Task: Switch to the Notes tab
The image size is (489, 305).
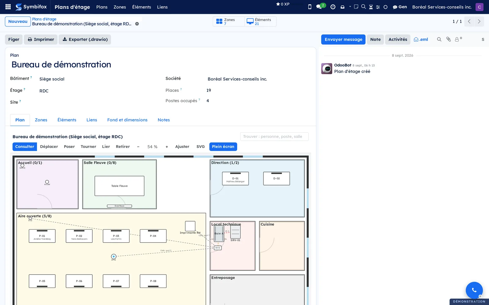Action: (x=164, y=120)
